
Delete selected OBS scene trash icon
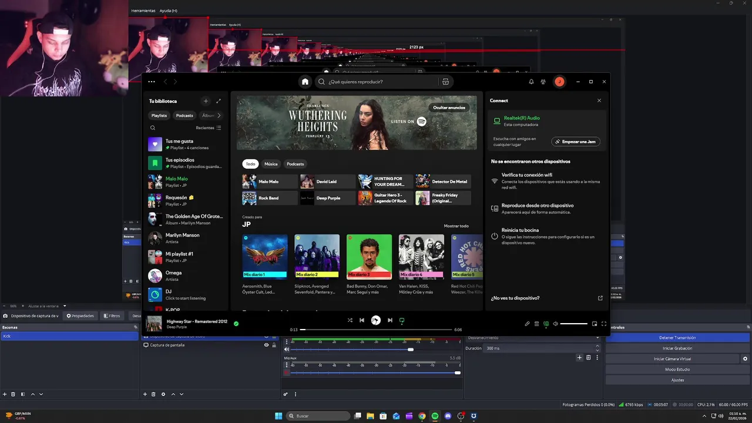click(13, 394)
